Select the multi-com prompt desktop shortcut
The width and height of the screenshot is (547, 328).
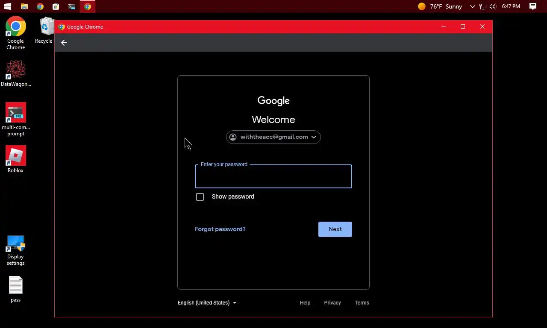point(16,119)
